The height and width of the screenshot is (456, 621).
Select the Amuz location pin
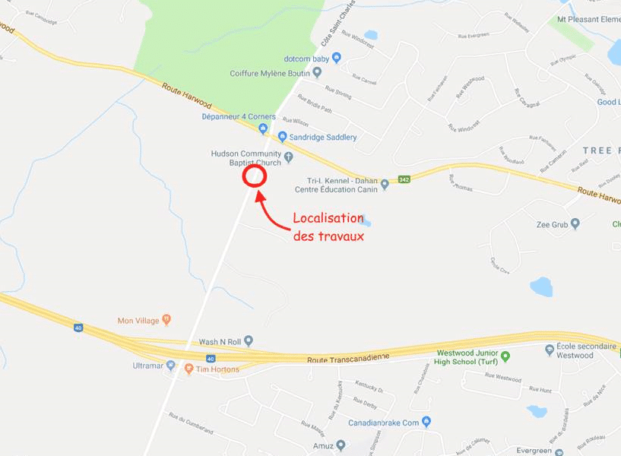[341, 445]
